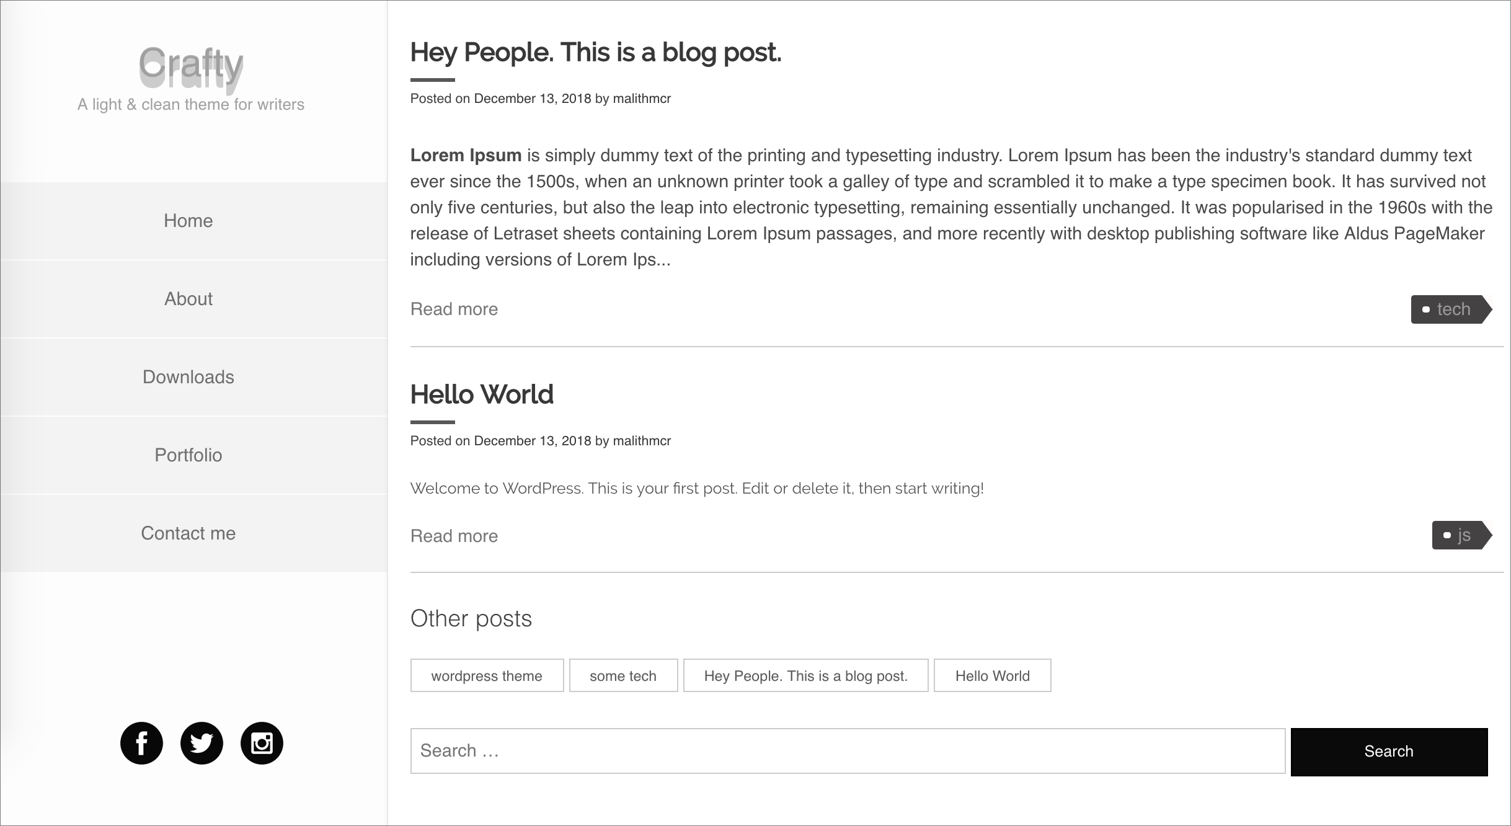This screenshot has width=1511, height=826.
Task: Open the About menu item
Action: click(188, 299)
